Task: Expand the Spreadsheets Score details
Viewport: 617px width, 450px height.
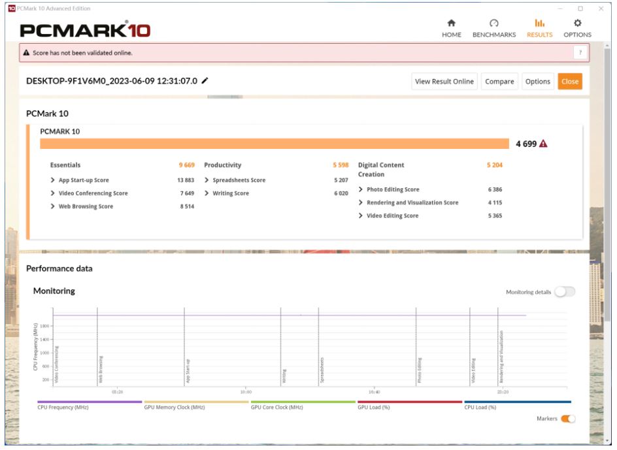Action: (x=207, y=180)
